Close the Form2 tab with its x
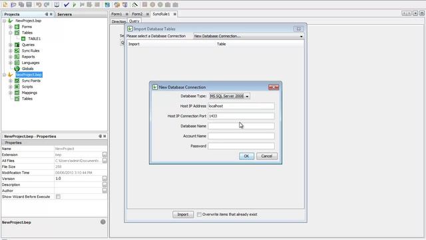426x240 pixels. [x=148, y=14]
